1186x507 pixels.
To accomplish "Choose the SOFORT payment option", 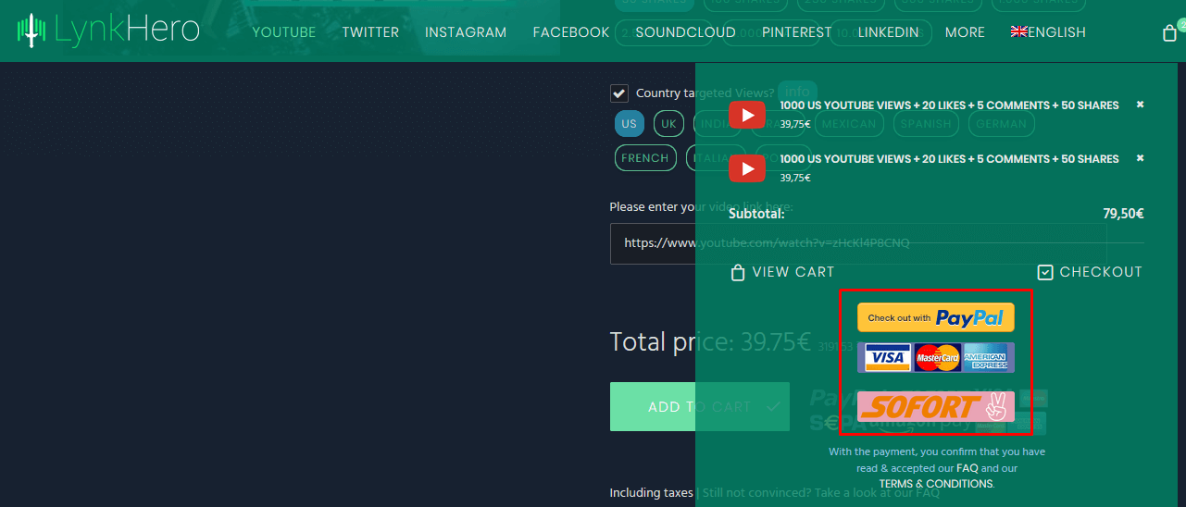I will pos(936,406).
